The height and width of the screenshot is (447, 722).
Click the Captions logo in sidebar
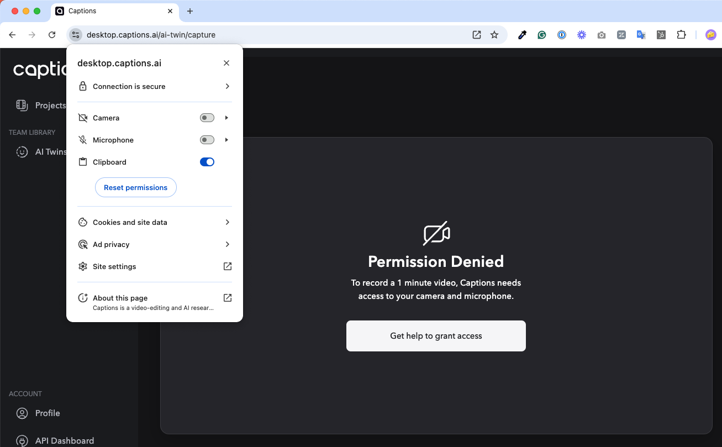click(40, 70)
